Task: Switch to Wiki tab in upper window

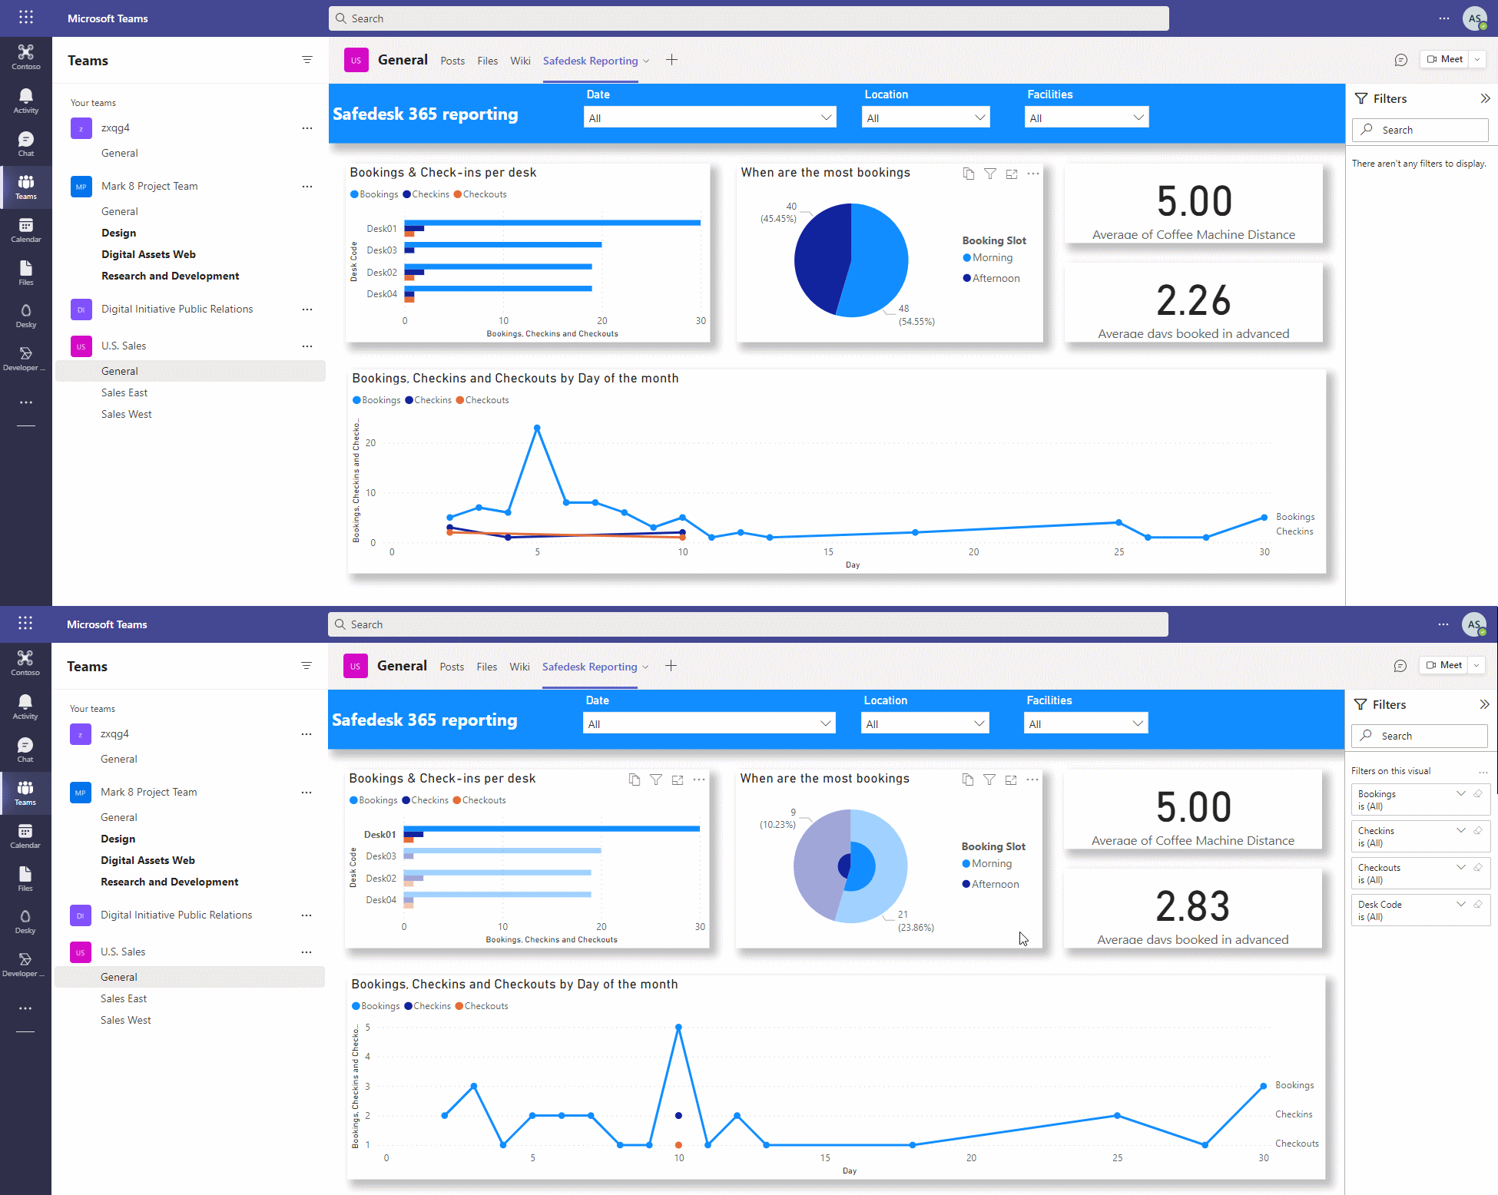Action: click(520, 61)
